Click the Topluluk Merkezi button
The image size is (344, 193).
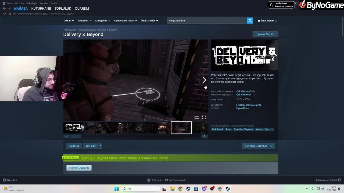pos(265,34)
